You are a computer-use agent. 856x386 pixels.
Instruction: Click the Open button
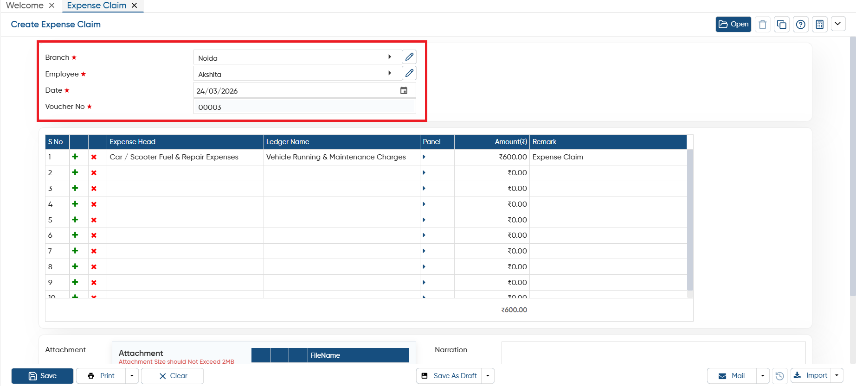click(x=733, y=24)
